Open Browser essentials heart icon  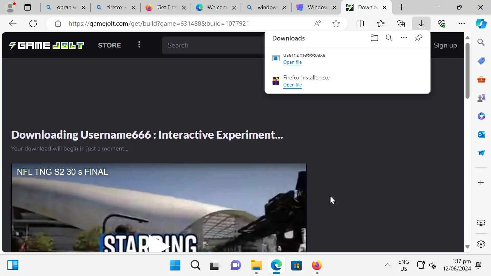click(442, 23)
